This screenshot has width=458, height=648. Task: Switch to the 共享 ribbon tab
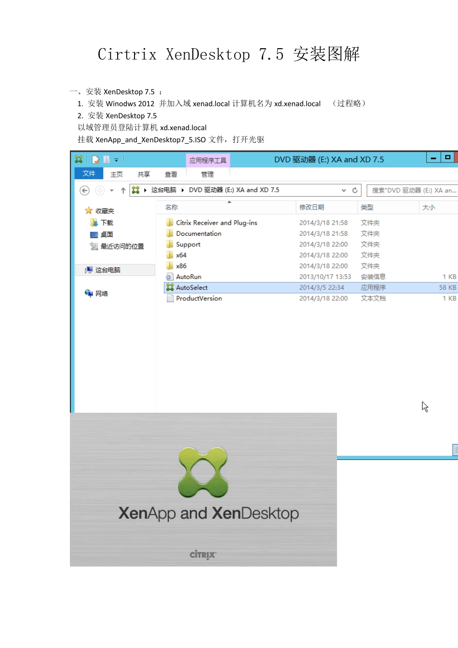[x=144, y=175]
